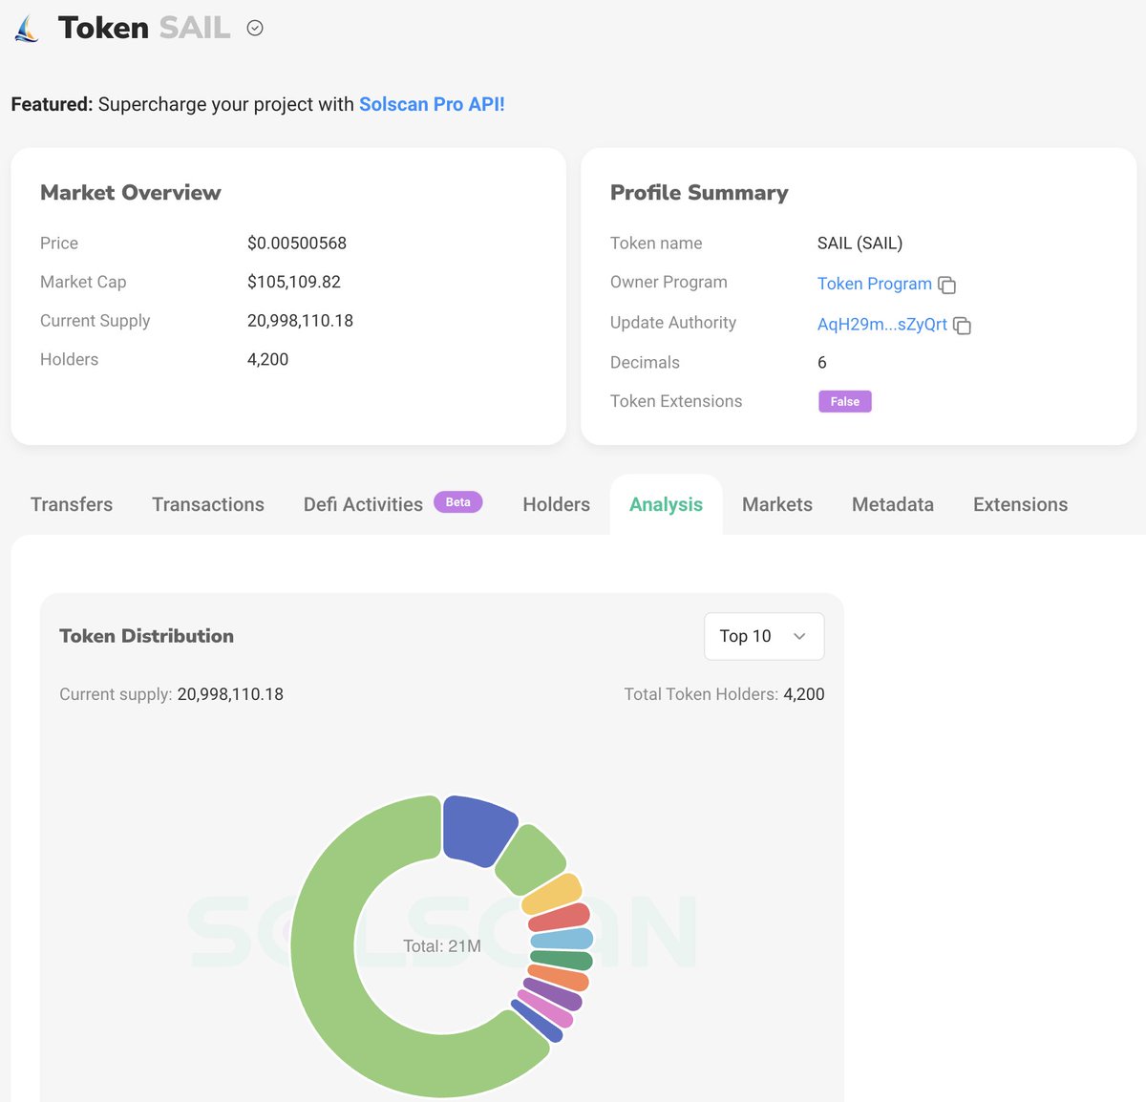Viewport: 1146px width, 1102px height.
Task: Open the AqH29m...sZyQrt authority address
Action: tap(882, 324)
